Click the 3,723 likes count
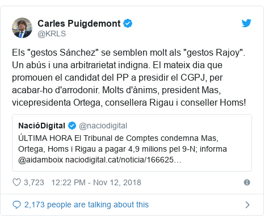The image size is (264, 221). (x=34, y=182)
